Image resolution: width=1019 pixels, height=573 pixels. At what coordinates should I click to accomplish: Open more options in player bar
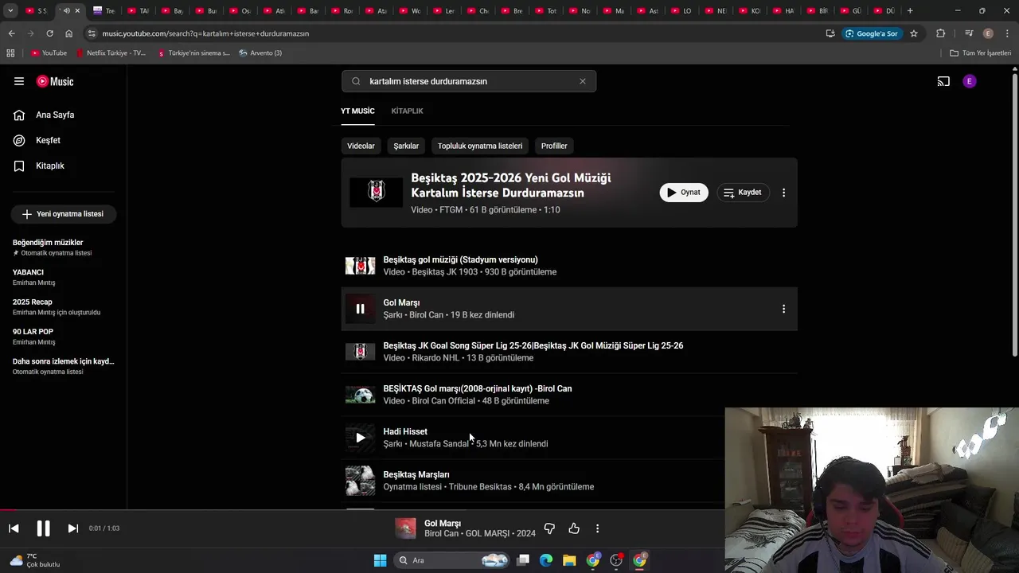[597, 528]
